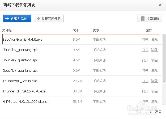
Task: Click 下载成功 status for ThunderVIP_Setup.exe
Action: (x=99, y=81)
